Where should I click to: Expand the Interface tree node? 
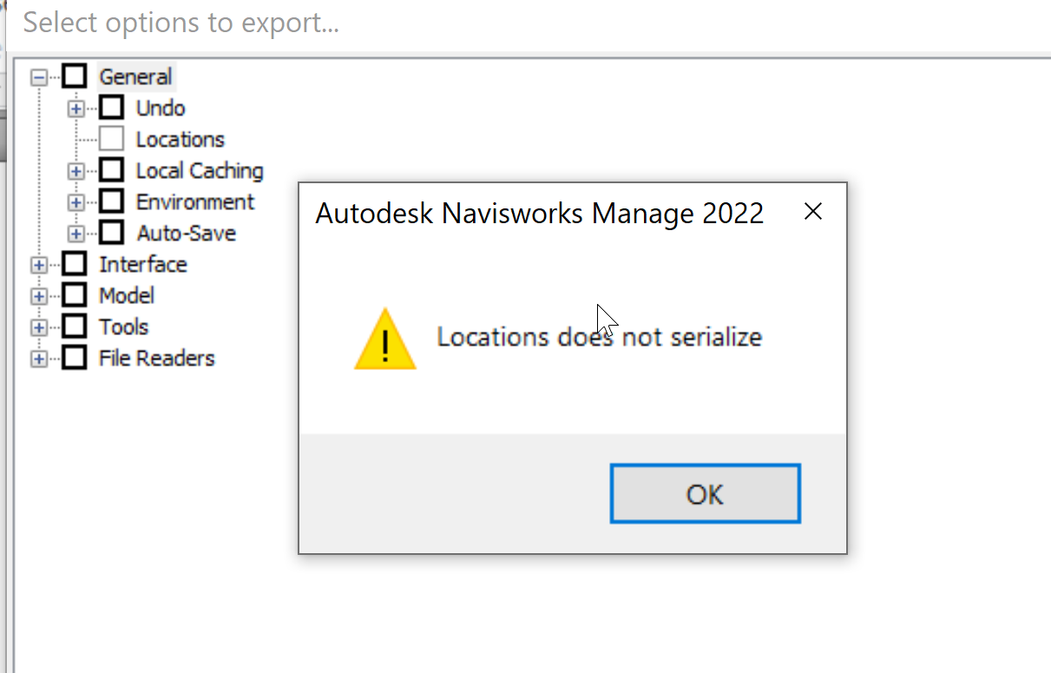coord(38,265)
